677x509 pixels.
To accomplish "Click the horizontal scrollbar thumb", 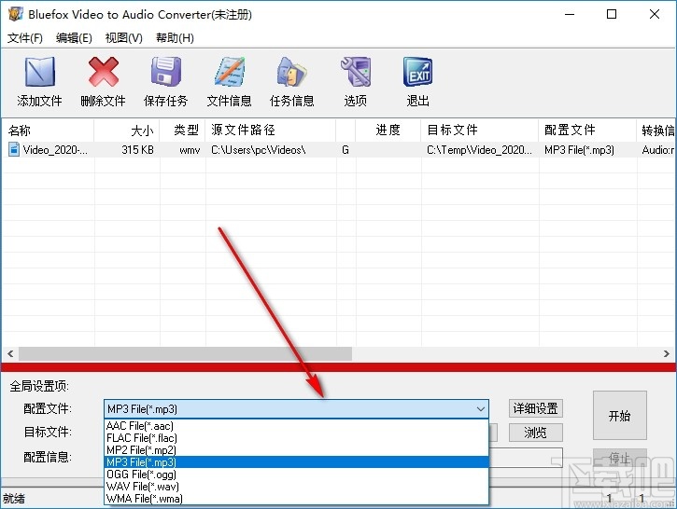I will tap(185, 354).
